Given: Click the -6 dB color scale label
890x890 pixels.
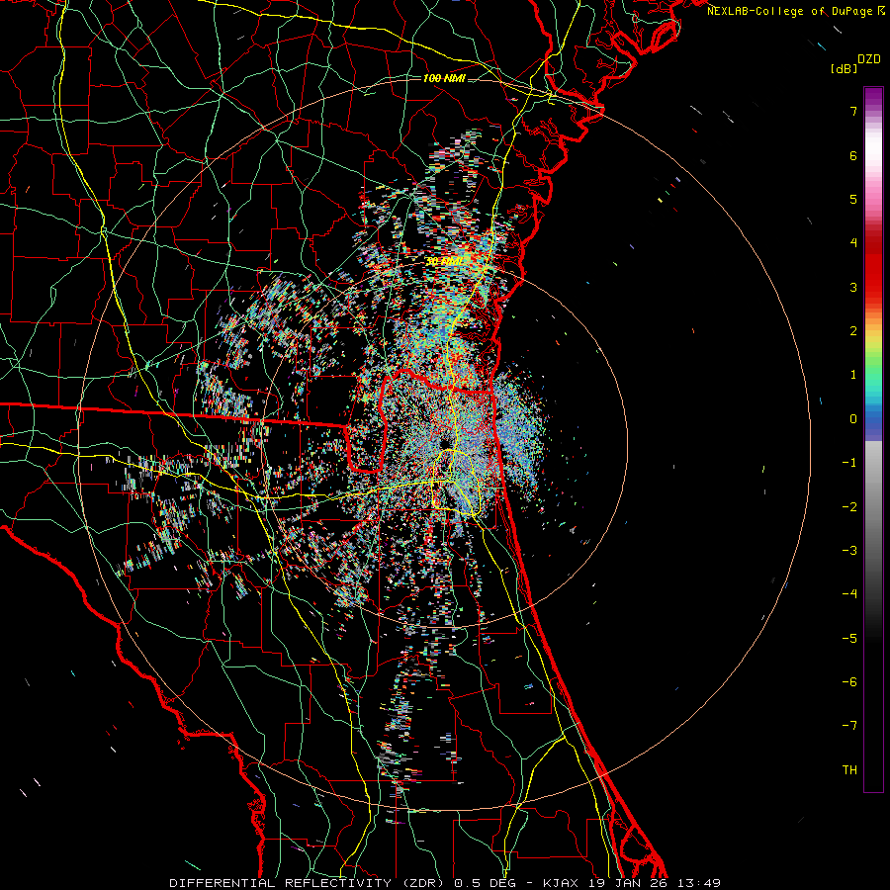Looking at the screenshot, I should (x=849, y=681).
